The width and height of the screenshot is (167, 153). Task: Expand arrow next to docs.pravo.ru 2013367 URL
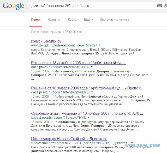(x=92, y=67)
